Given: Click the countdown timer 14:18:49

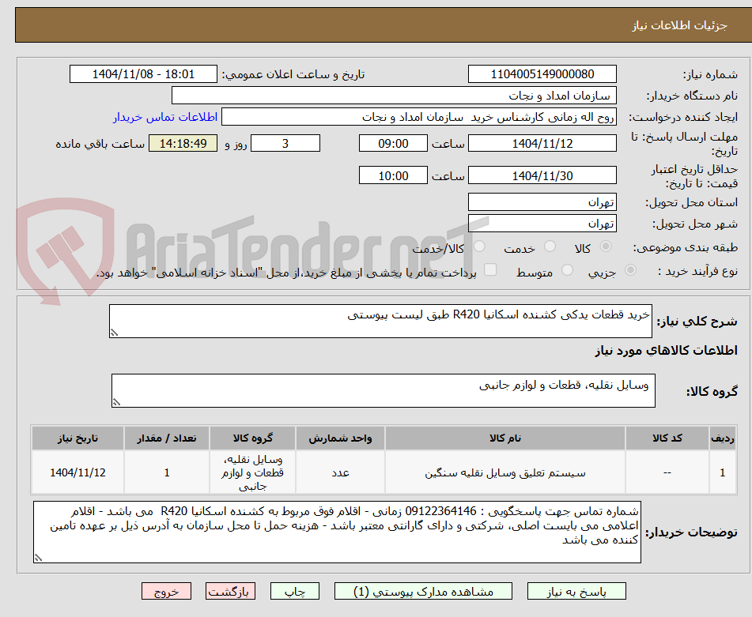Looking at the screenshot, I should tap(183, 143).
